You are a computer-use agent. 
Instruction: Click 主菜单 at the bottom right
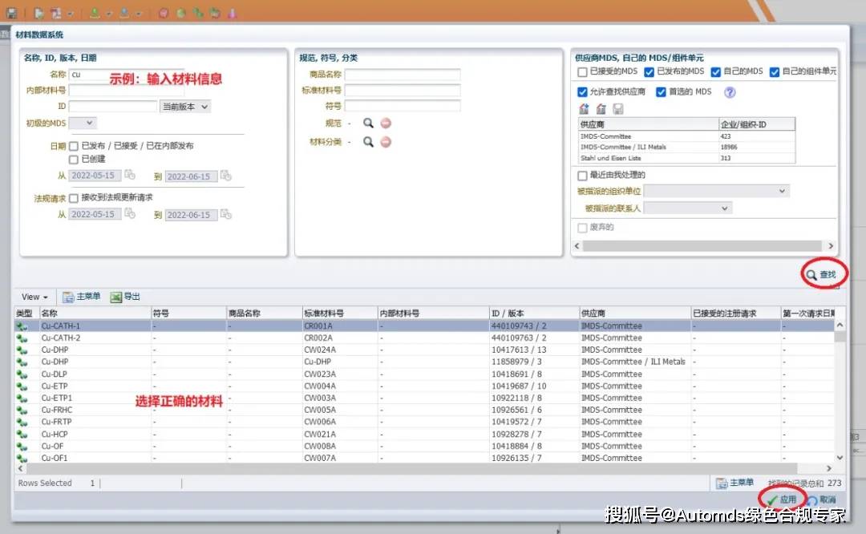point(733,483)
